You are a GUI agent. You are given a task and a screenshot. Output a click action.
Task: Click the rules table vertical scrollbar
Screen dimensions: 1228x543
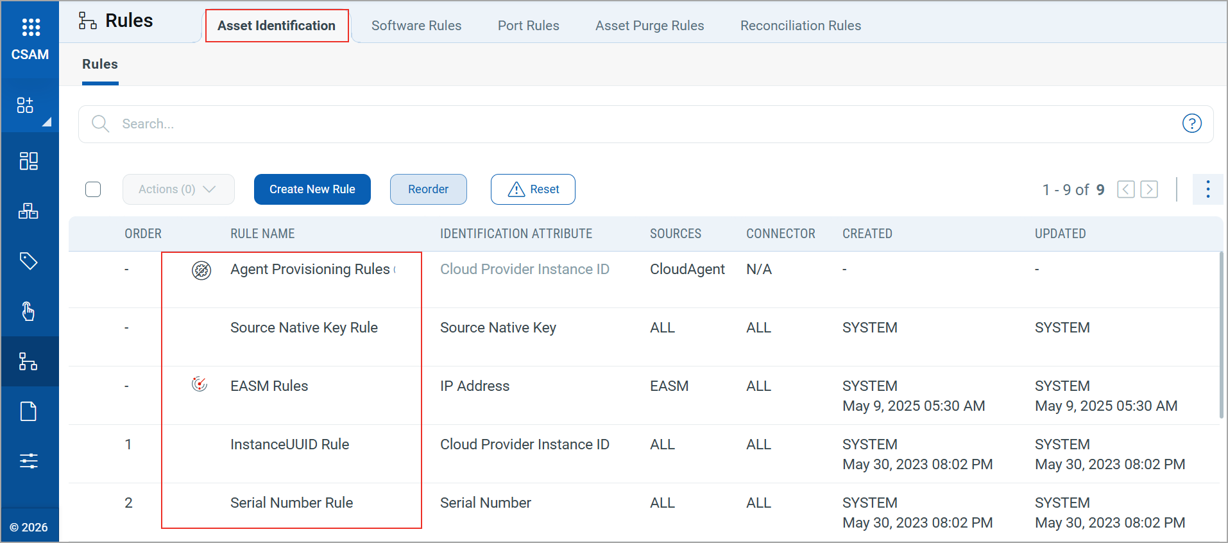[1220, 334]
